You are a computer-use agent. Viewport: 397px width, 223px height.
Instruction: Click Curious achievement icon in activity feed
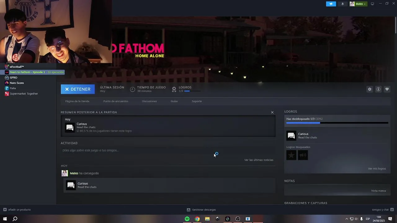71,185
